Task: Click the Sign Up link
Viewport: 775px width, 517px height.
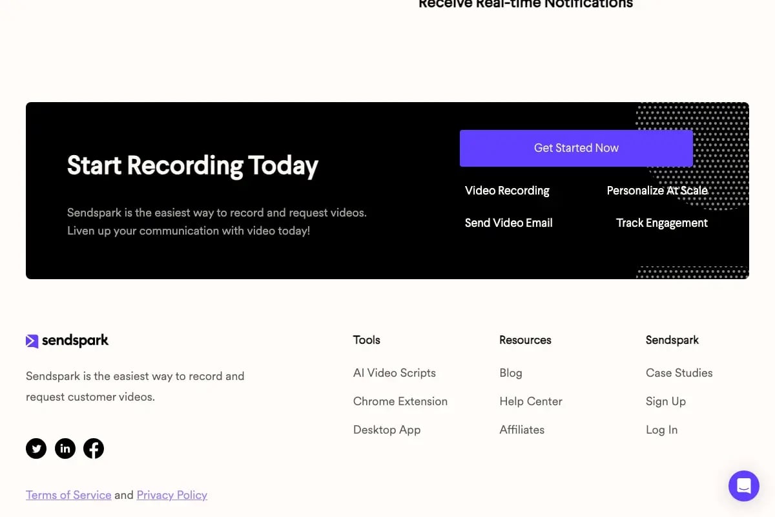Action: tap(666, 401)
